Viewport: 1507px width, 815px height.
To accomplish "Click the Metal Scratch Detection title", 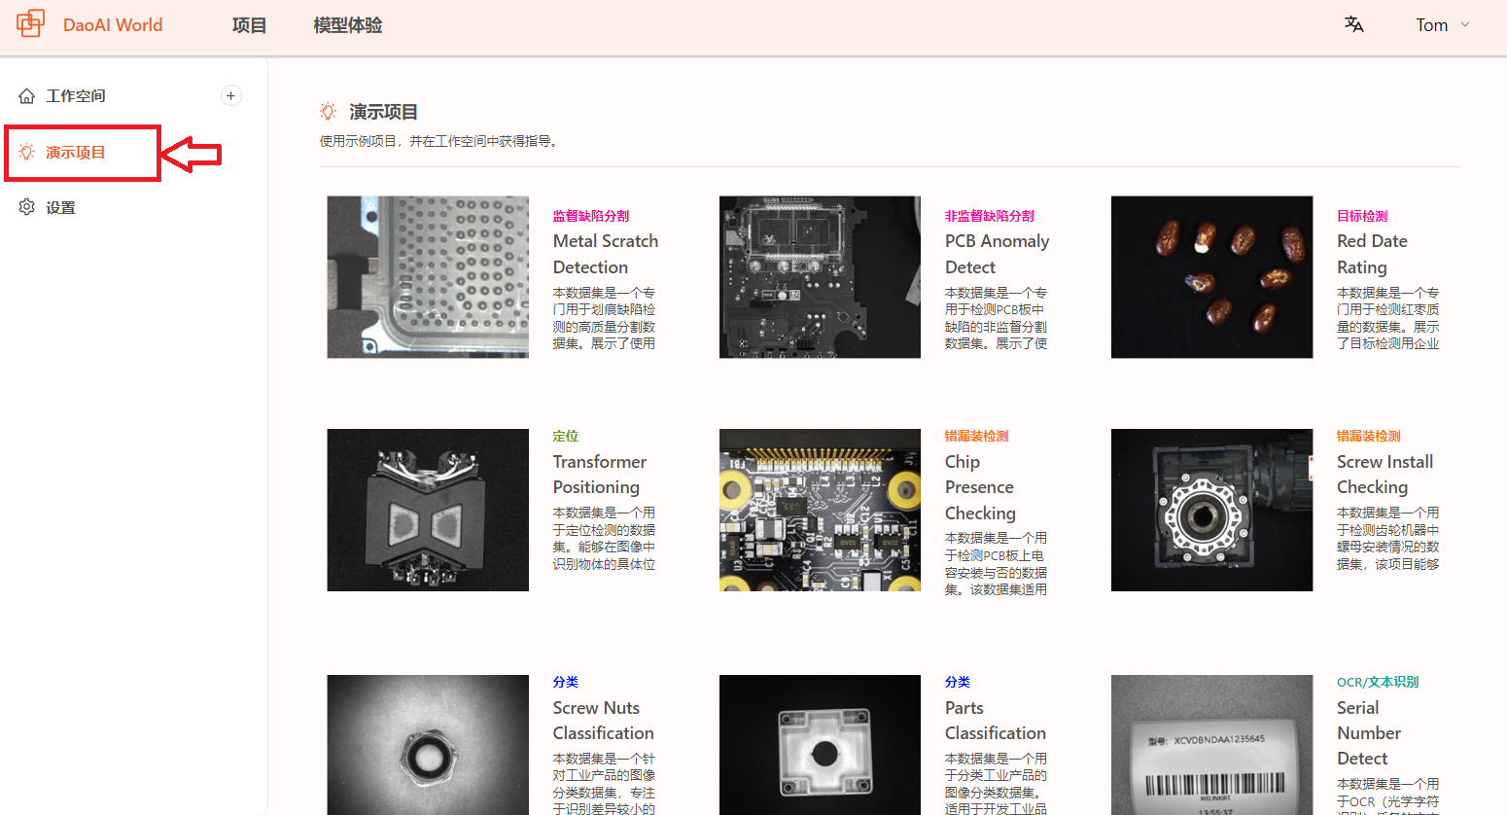I will tap(606, 254).
